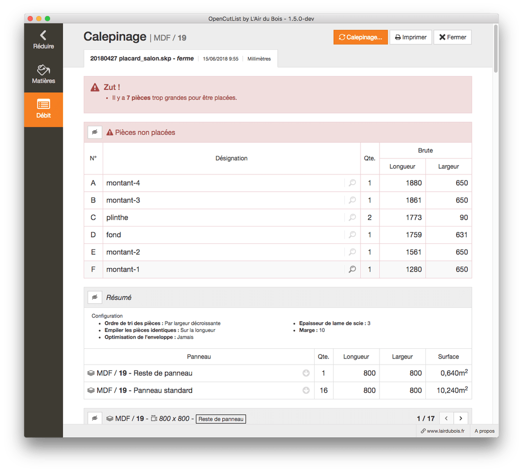
Task: Click the MDF / 19 - Panneau standard row
Action: (x=277, y=390)
